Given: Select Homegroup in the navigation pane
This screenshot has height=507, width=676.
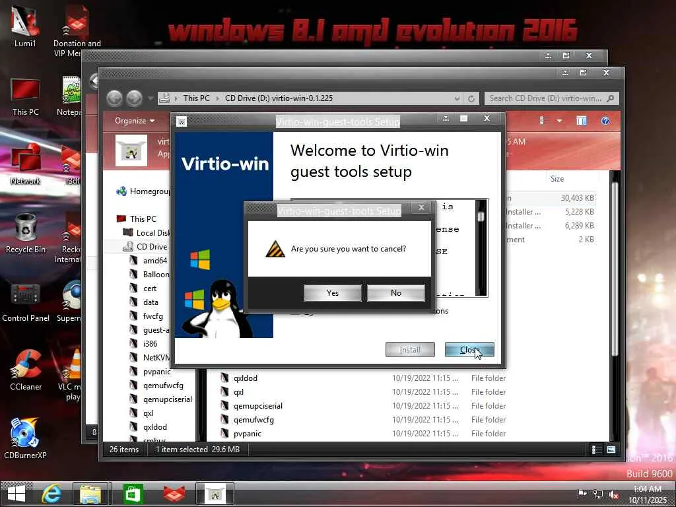Looking at the screenshot, I should click(143, 191).
